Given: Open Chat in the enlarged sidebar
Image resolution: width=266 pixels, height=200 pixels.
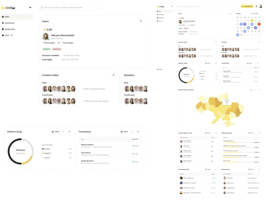Looking at the screenshot, I should click(7, 35).
